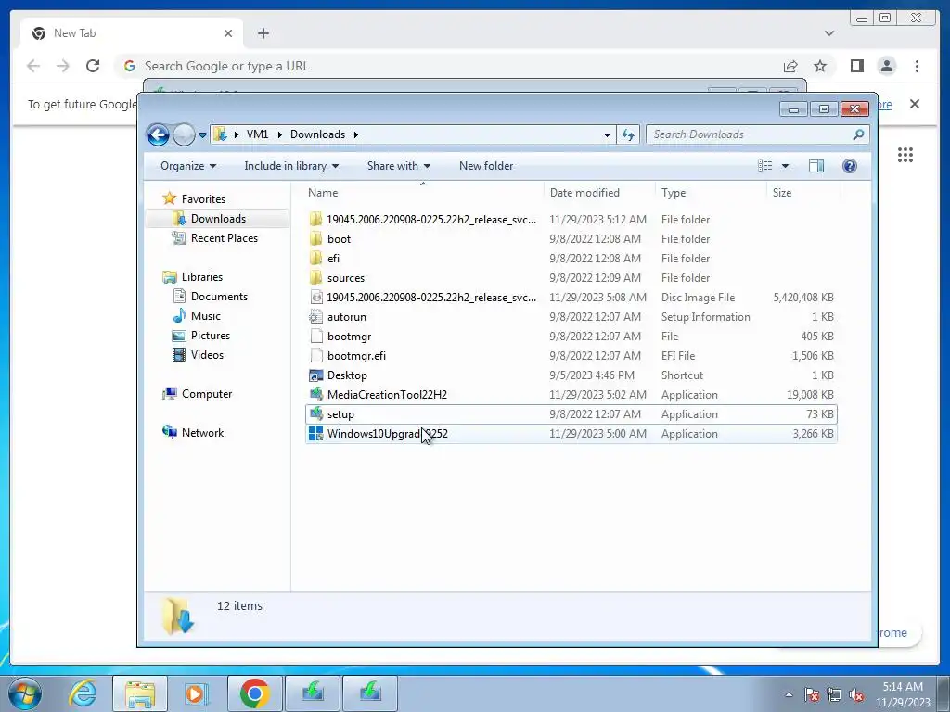Select the 19045.2006 release_svc File folder

click(x=571, y=219)
